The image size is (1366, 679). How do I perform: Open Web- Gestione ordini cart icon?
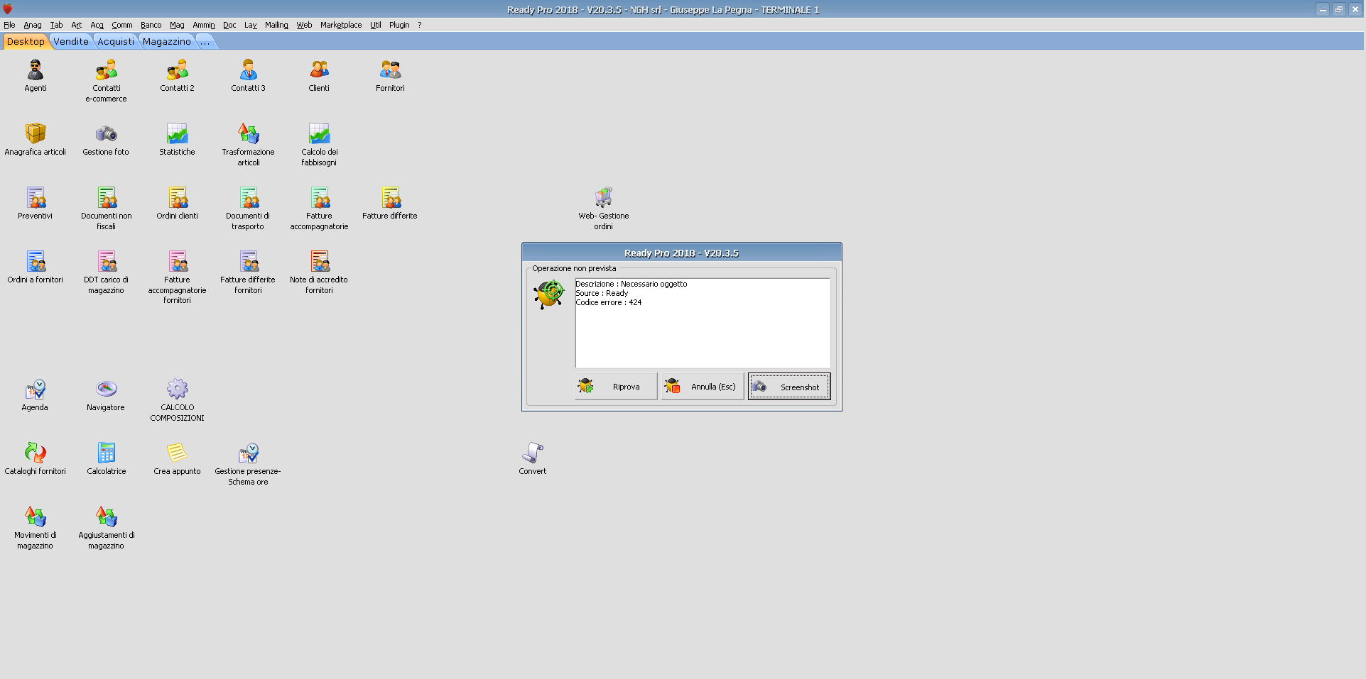pos(604,198)
